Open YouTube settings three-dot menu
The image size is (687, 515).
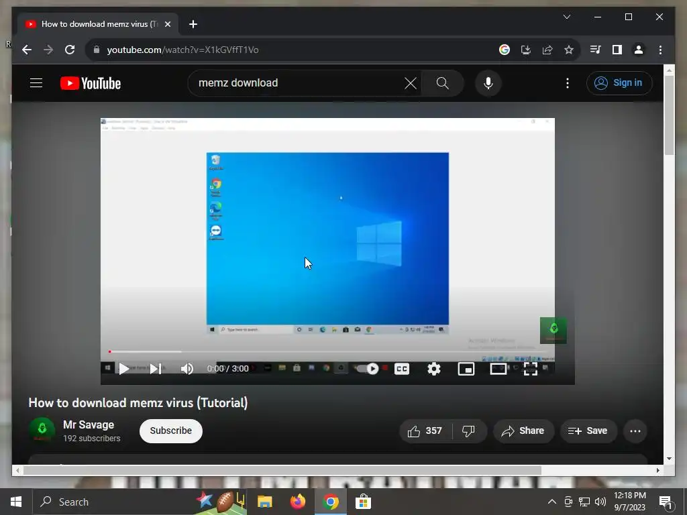click(568, 83)
